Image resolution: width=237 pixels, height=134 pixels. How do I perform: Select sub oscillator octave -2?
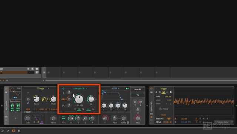tap(41, 123)
